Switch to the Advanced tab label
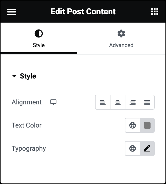The width and height of the screenshot is (166, 184). pyautogui.click(x=121, y=45)
